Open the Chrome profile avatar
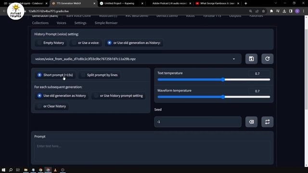 [297, 11]
